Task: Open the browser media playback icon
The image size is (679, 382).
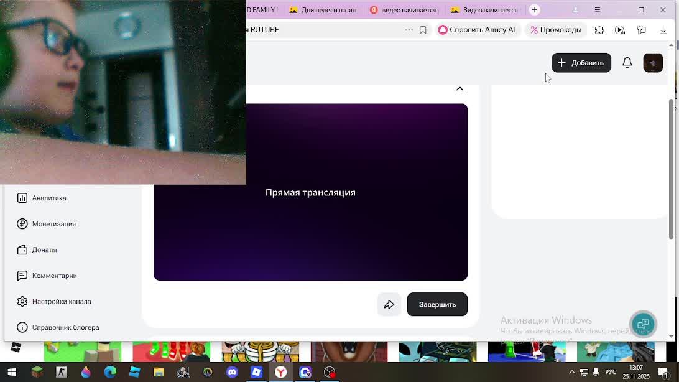Action: point(620,30)
